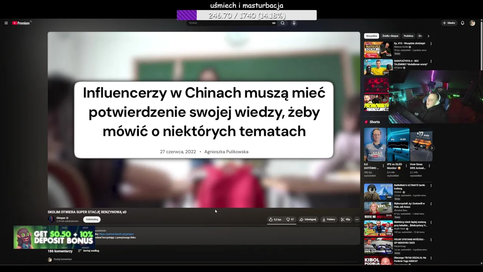Viewport: 483px width, 272px height.
Task: Open IPS vs OLED Monitor short thumbnail
Action: (x=398, y=145)
